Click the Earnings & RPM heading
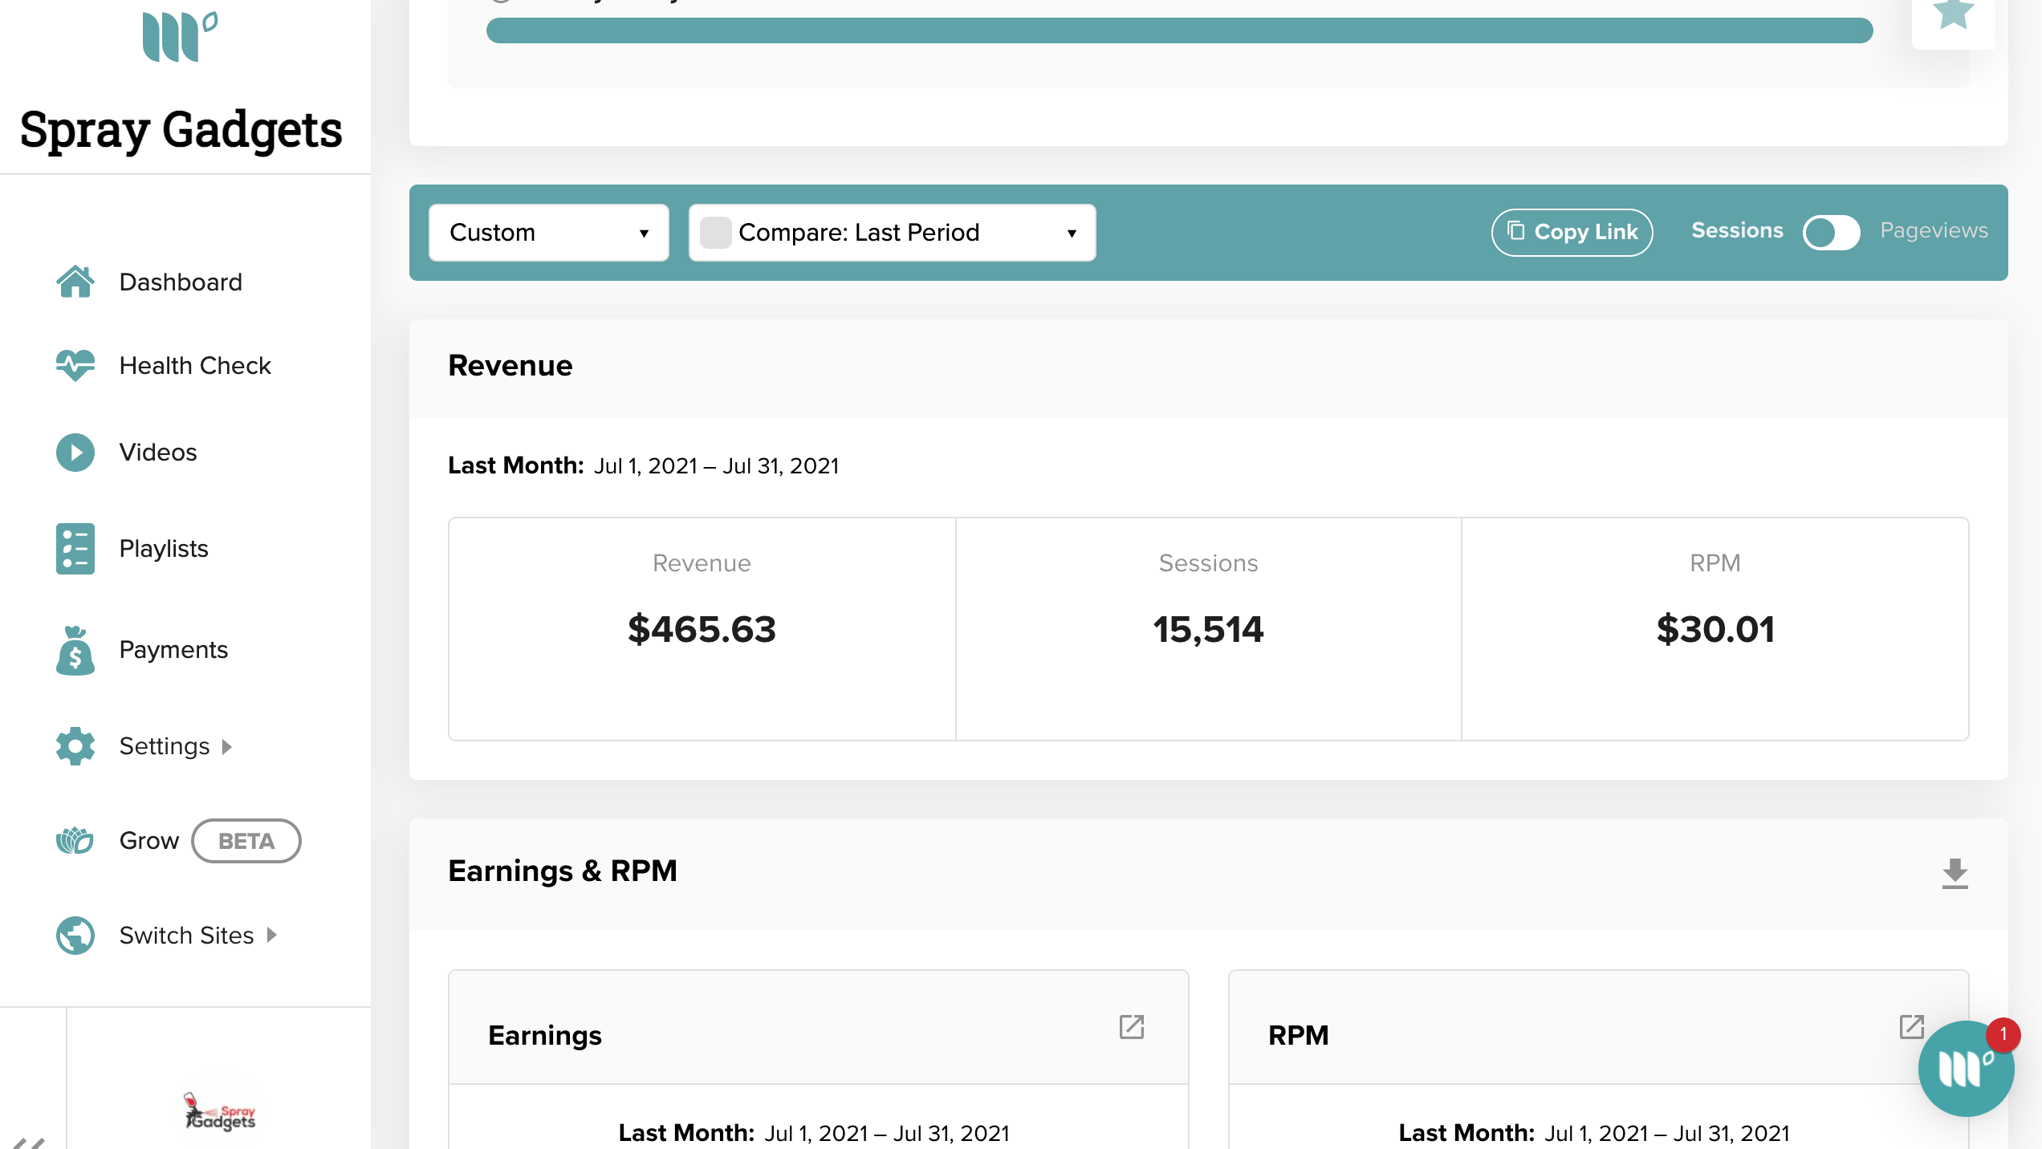This screenshot has width=2042, height=1149. click(563, 871)
